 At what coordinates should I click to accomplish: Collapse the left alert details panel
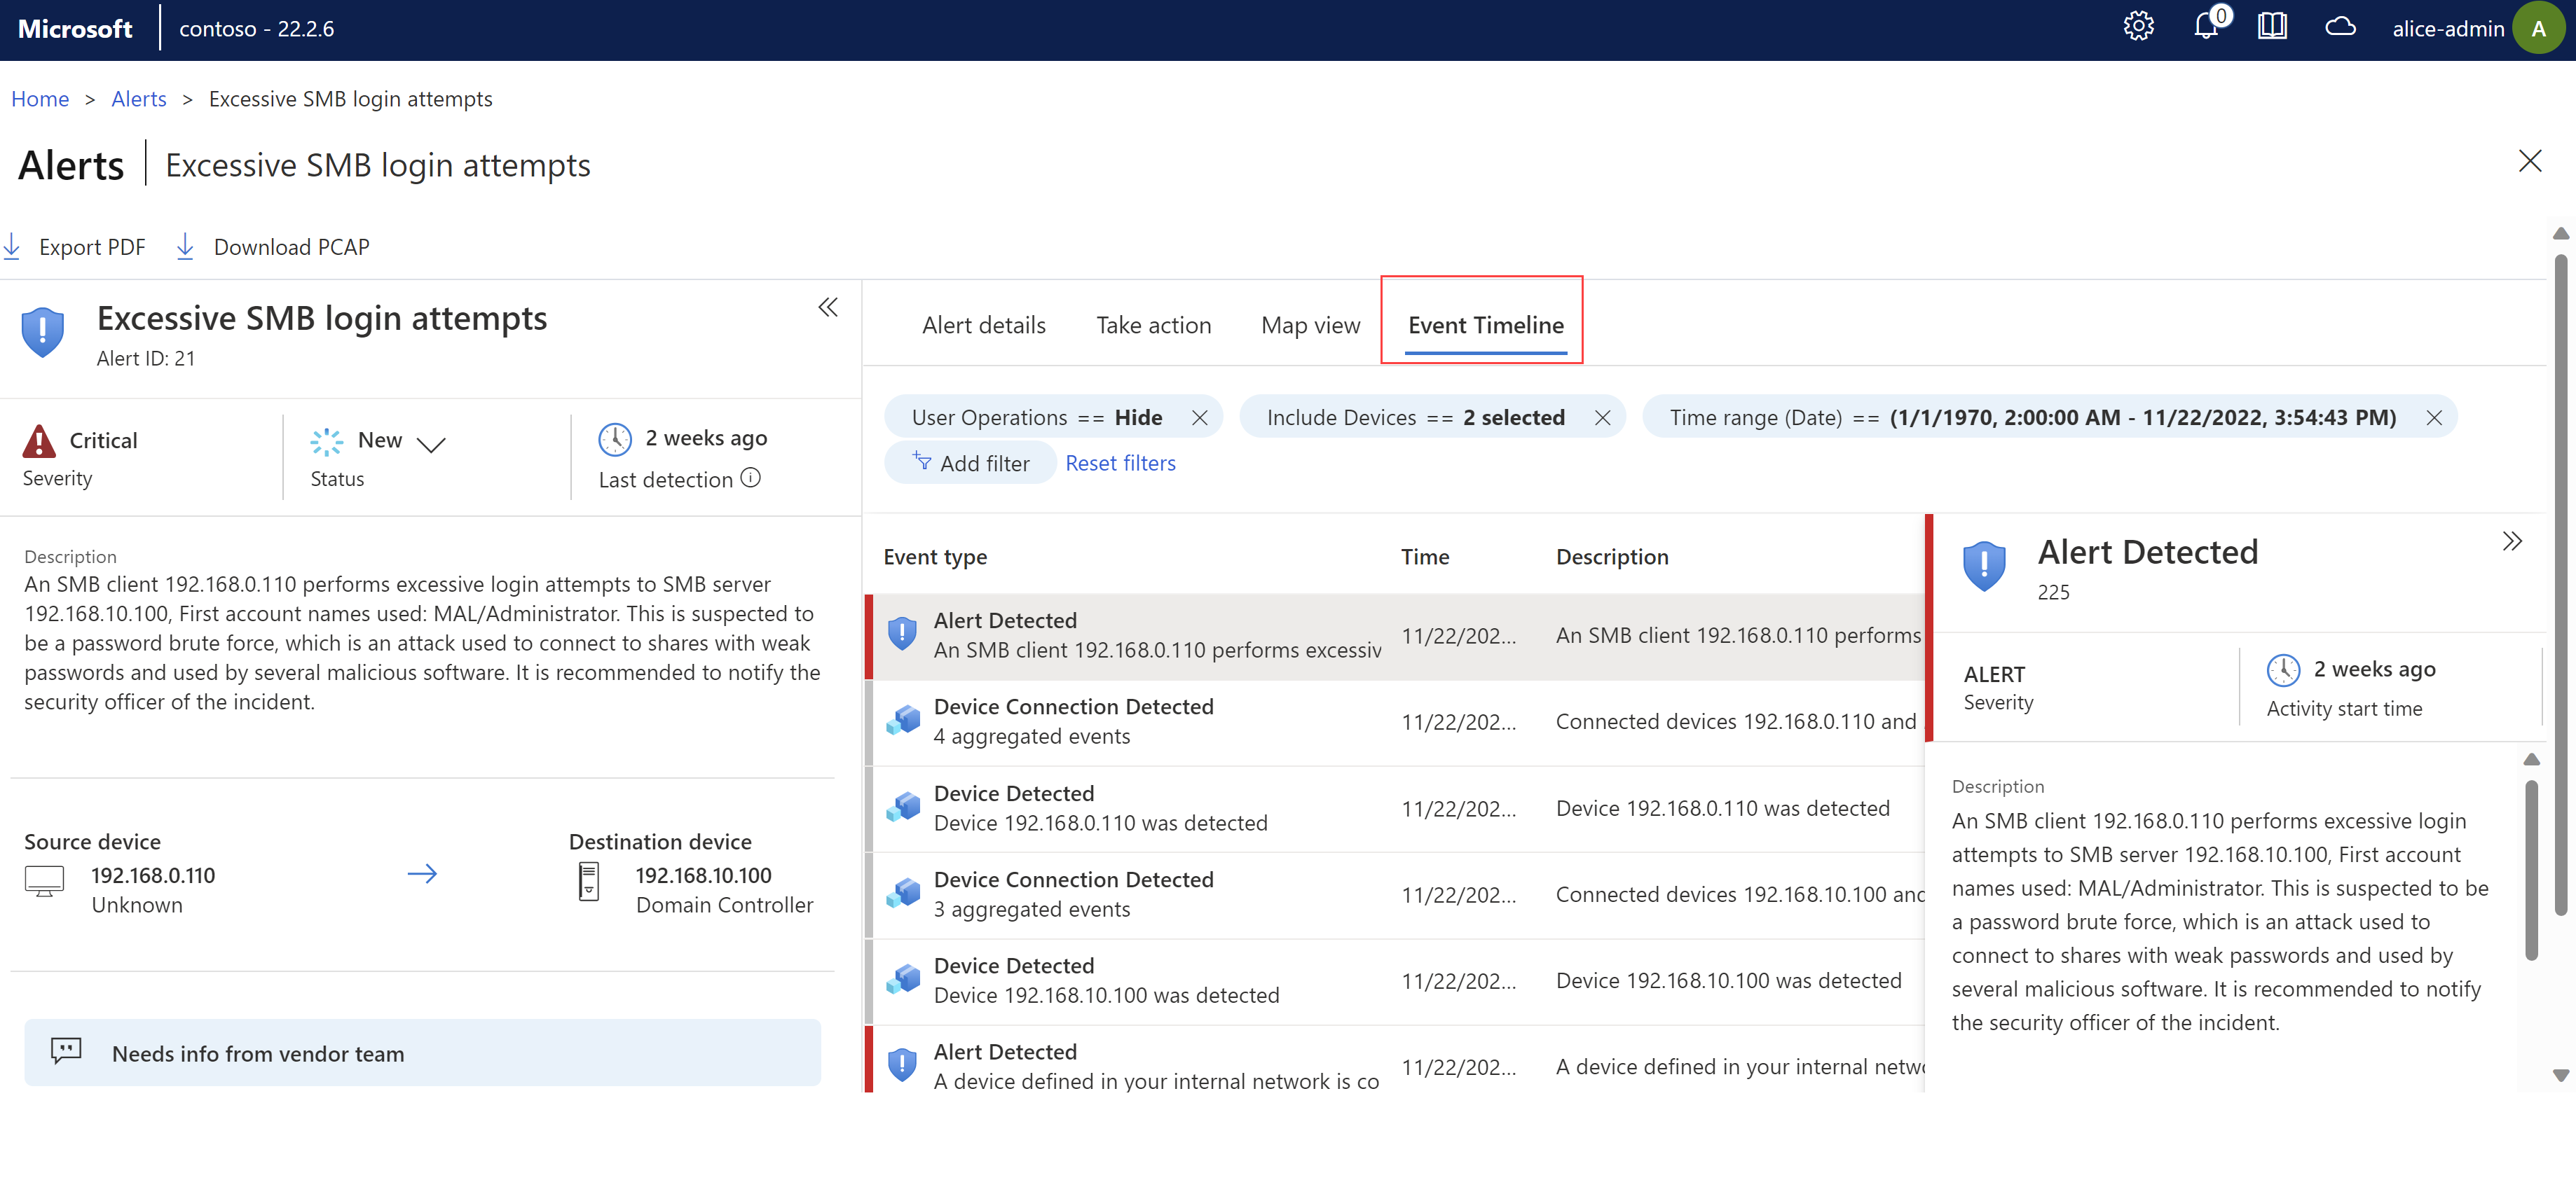point(830,309)
